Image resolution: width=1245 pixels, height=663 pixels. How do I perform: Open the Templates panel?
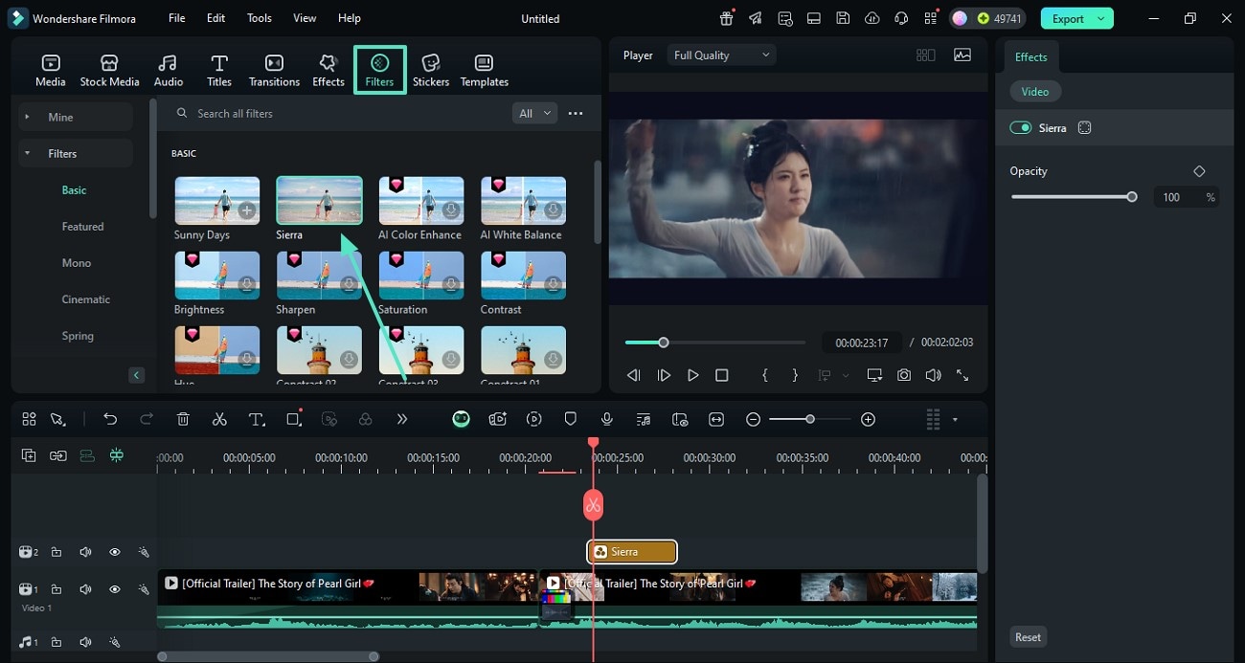485,71
